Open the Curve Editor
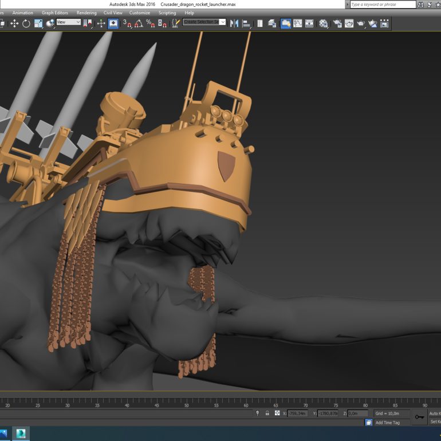The image size is (441, 441). pos(298,23)
